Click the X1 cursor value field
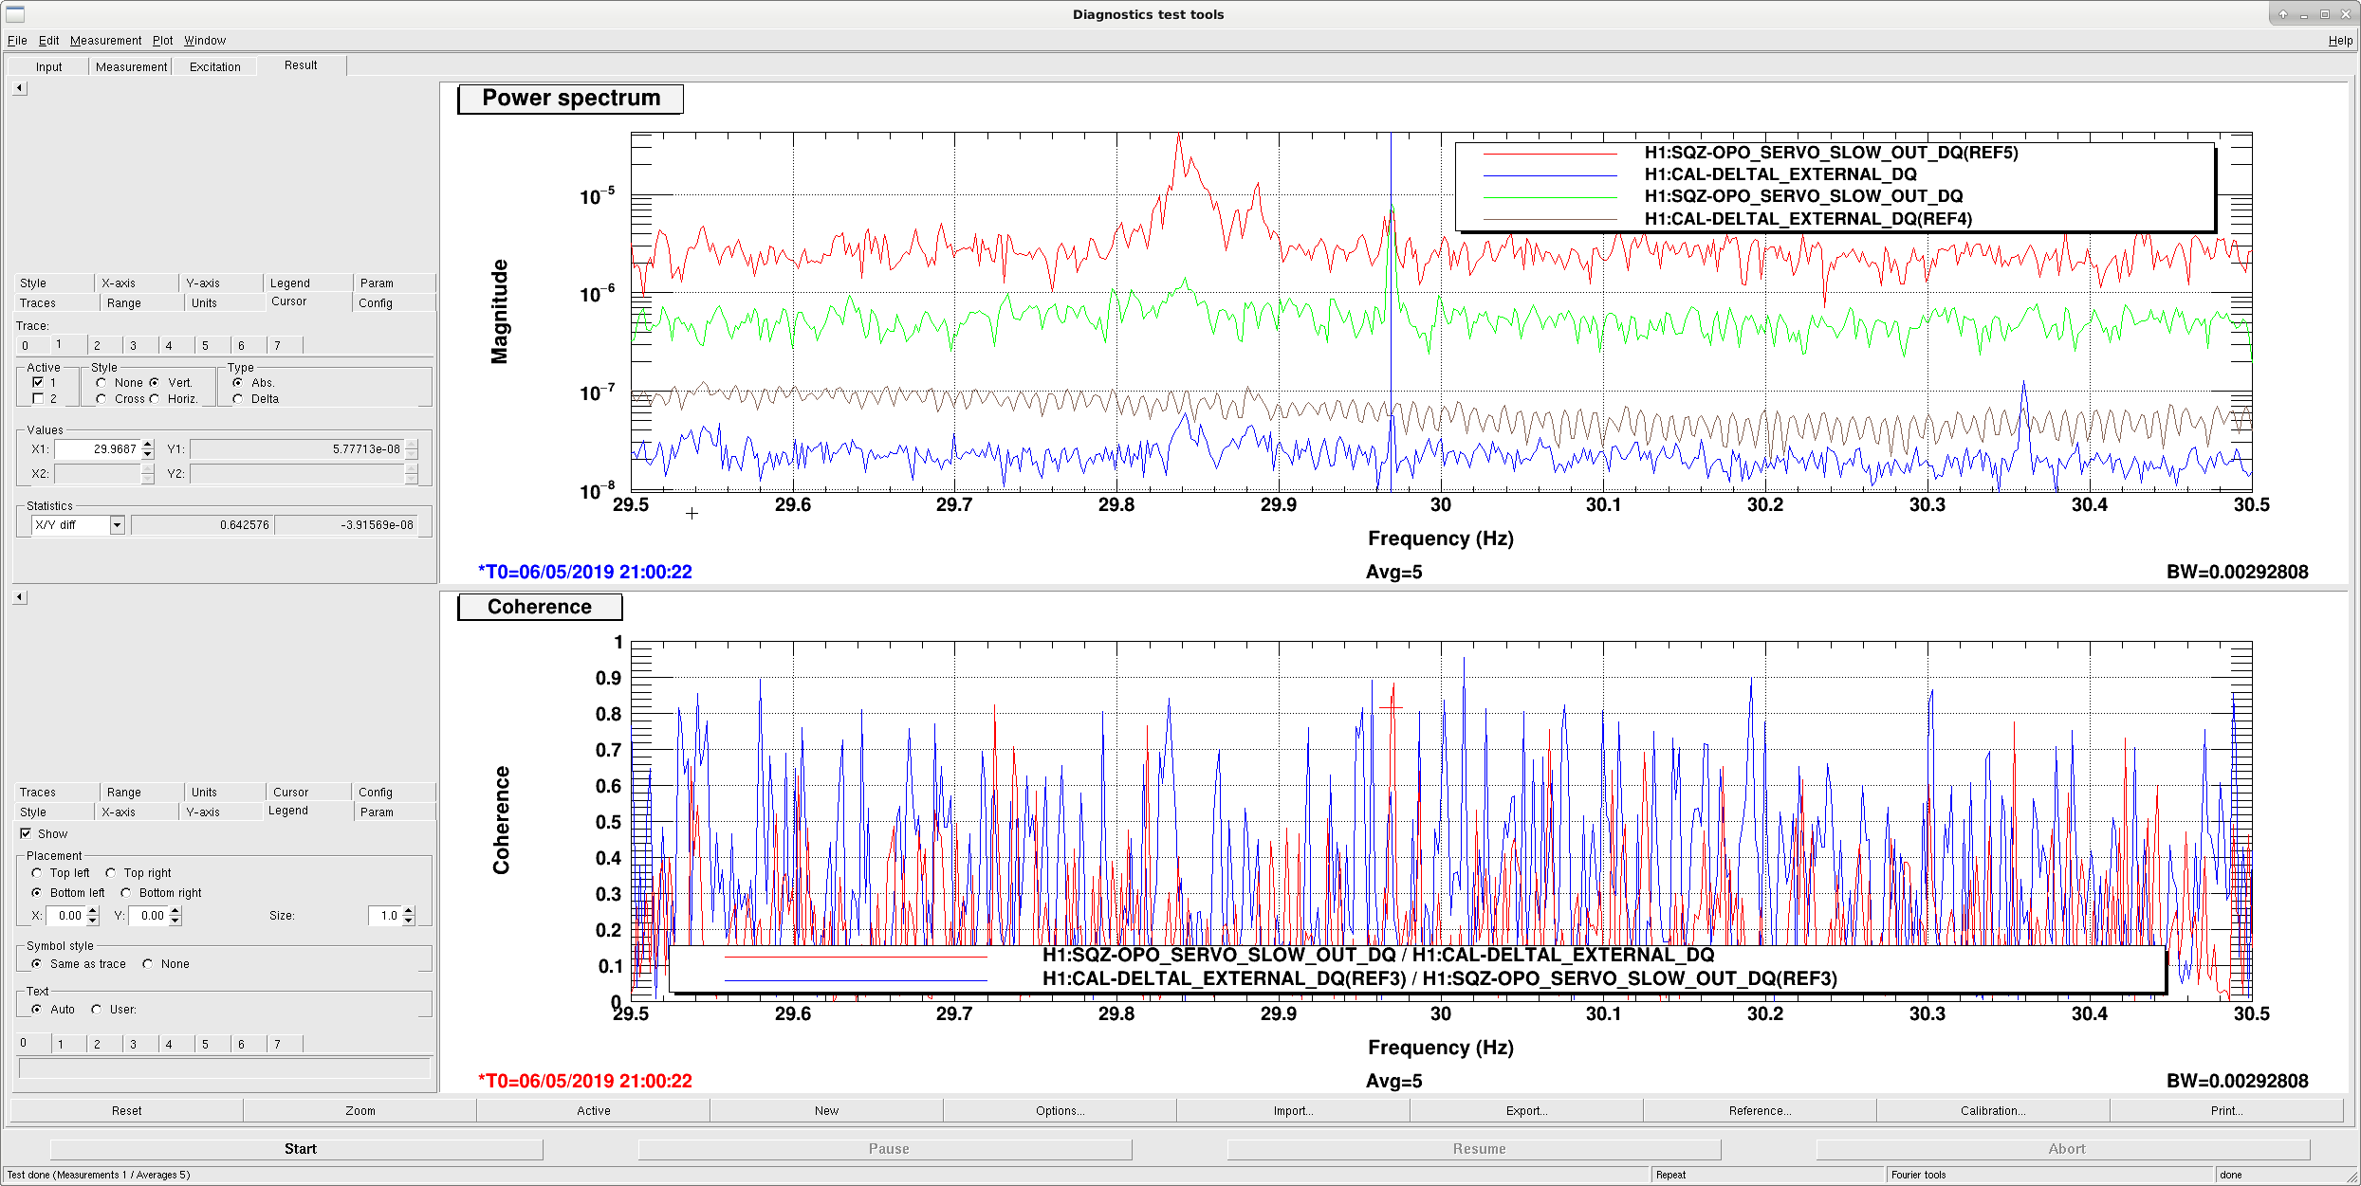Viewport: 2361px width, 1186px height. click(x=98, y=449)
